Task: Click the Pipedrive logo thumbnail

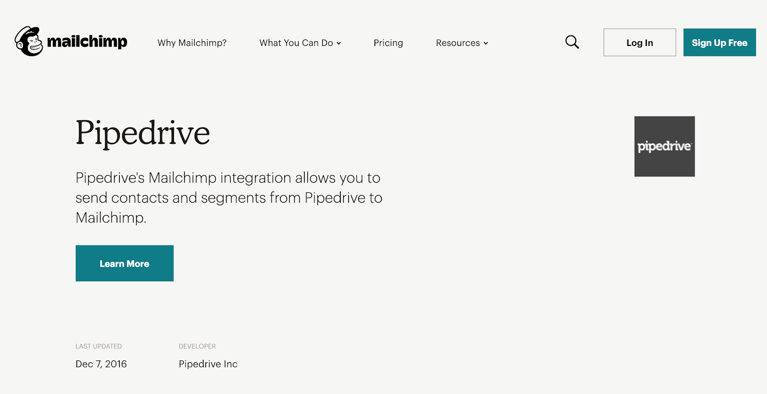Action: 664,146
